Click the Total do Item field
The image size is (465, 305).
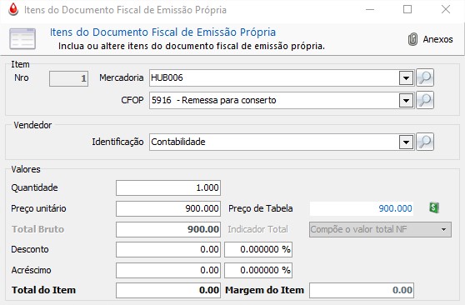(x=168, y=290)
